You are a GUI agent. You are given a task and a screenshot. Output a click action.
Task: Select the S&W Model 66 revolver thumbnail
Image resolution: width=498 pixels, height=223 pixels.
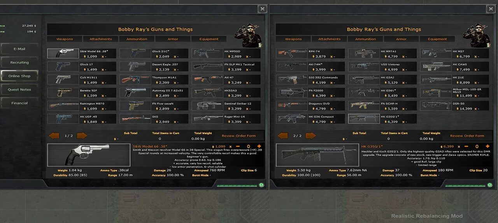(x=63, y=54)
